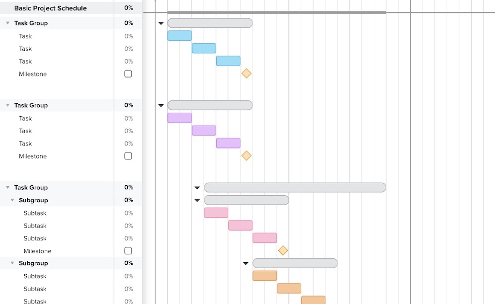This screenshot has width=495, height=304.
Task: Click the milestone diamond in the second Task Group
Action: pyautogui.click(x=247, y=155)
